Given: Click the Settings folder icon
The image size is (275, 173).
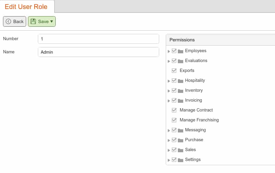Looking at the screenshot, I should coord(181,160).
